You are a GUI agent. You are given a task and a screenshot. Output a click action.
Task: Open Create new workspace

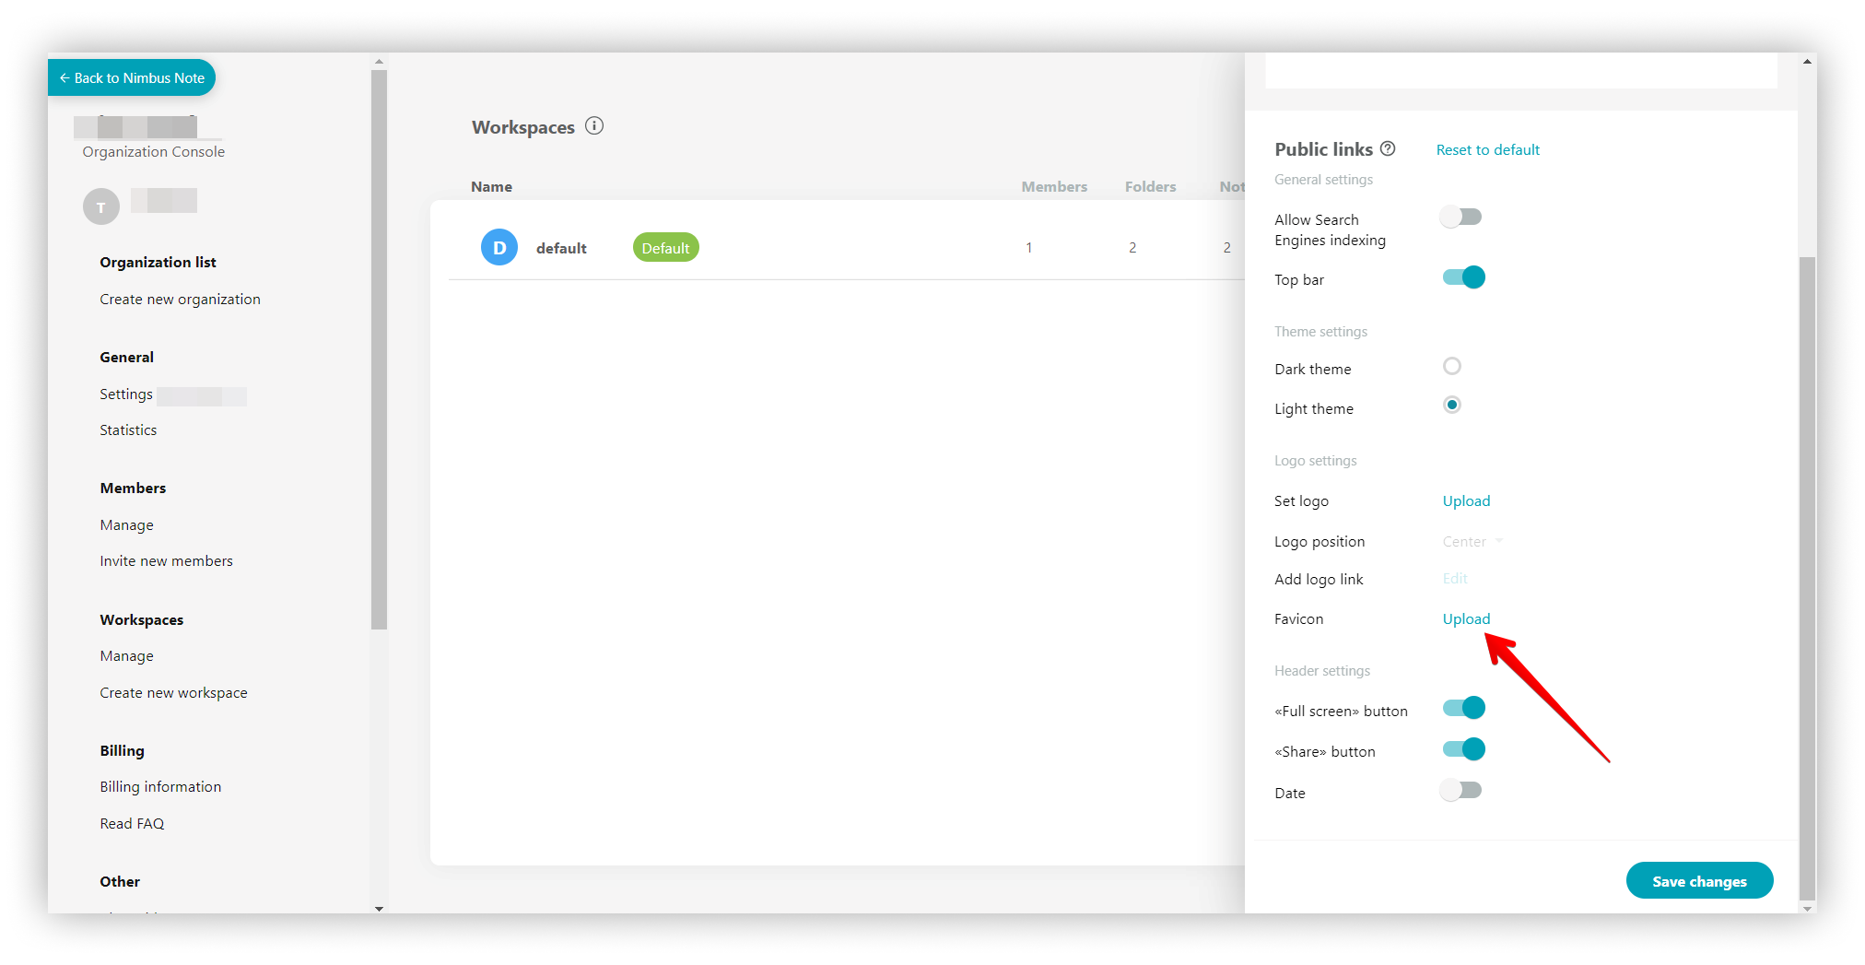tap(173, 692)
